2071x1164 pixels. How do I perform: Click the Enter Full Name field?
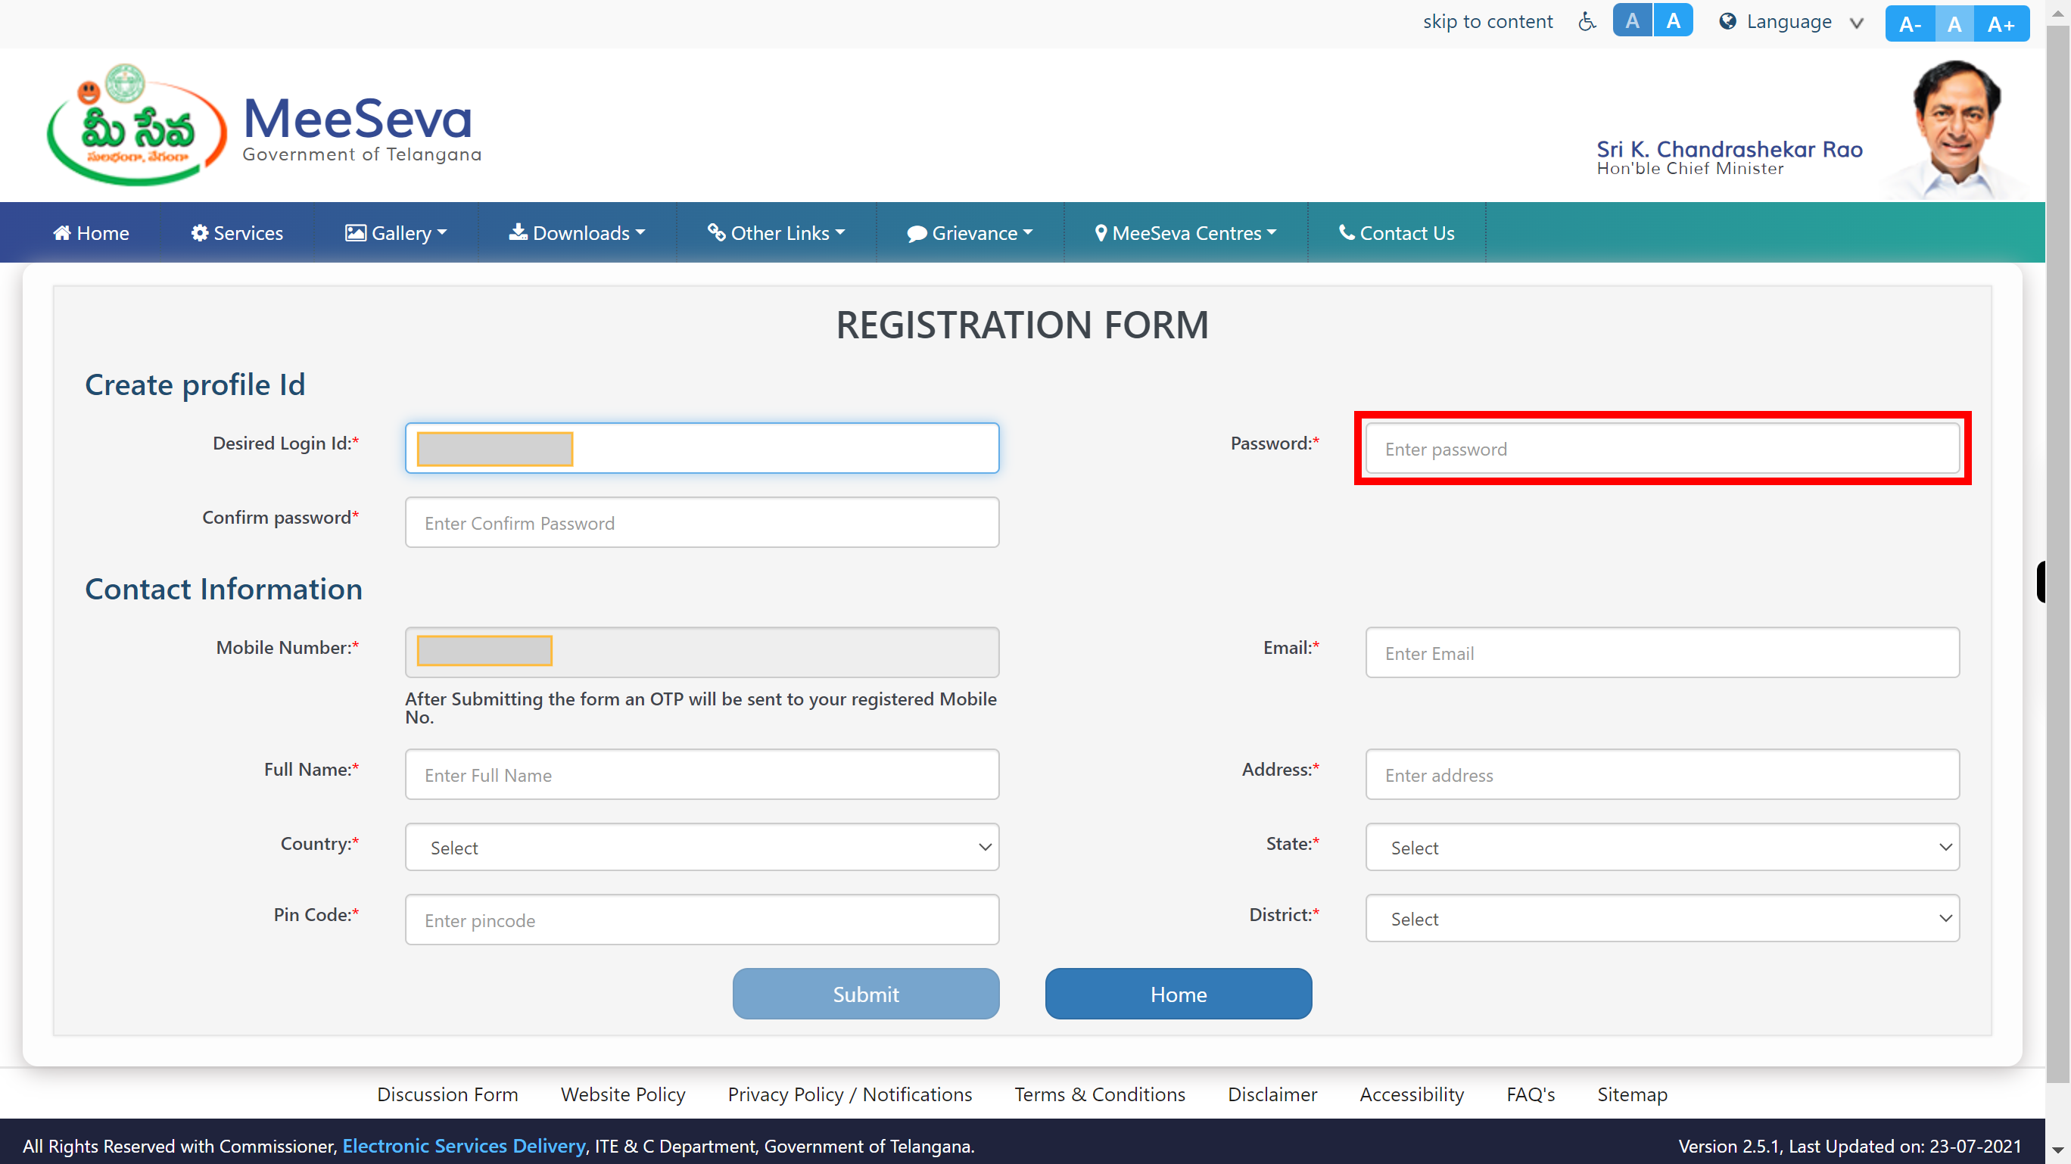(702, 774)
